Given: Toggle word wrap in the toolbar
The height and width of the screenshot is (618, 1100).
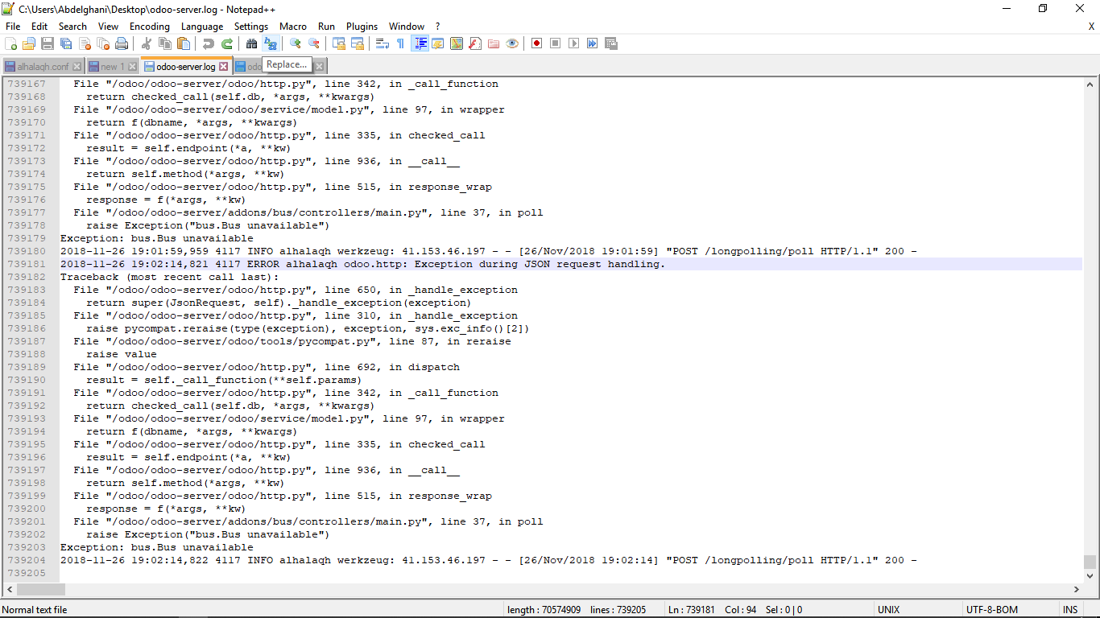Looking at the screenshot, I should click(x=382, y=43).
